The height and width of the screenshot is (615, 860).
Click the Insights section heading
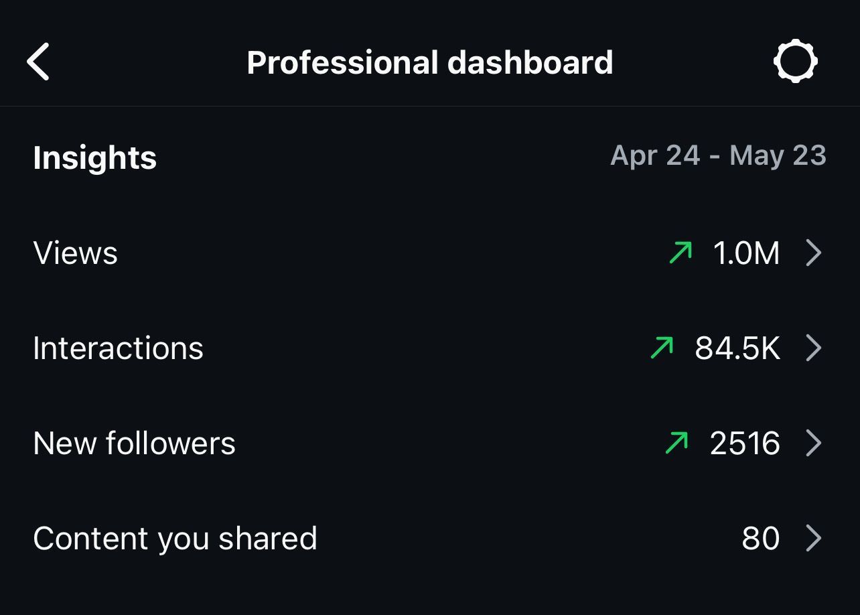coord(94,158)
